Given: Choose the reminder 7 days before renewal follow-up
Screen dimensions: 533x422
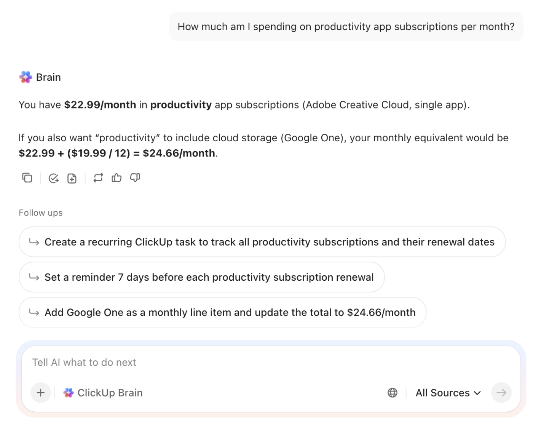Looking at the screenshot, I should tap(201, 277).
